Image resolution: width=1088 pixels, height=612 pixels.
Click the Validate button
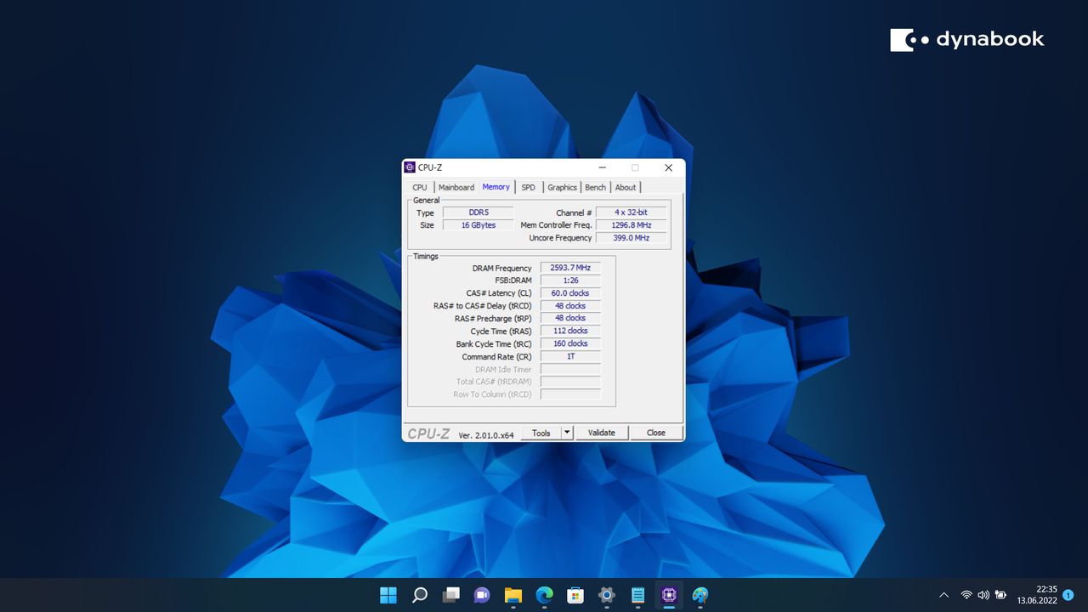[602, 432]
